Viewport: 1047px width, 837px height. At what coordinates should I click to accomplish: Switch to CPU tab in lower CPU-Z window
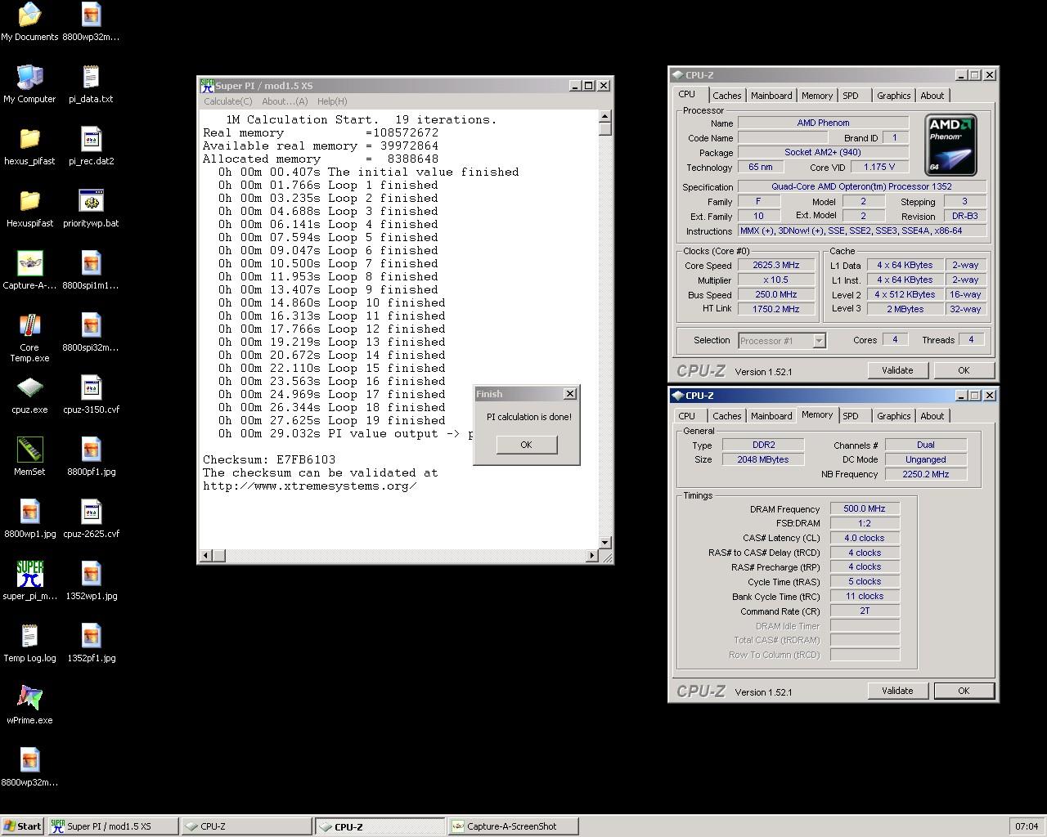[x=686, y=416]
